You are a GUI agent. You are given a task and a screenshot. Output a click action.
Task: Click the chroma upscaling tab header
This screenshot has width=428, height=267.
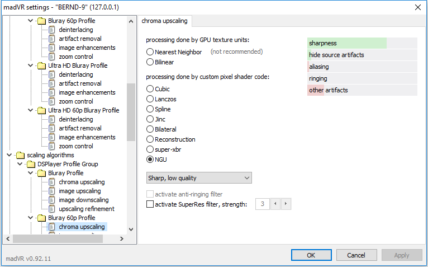165,21
